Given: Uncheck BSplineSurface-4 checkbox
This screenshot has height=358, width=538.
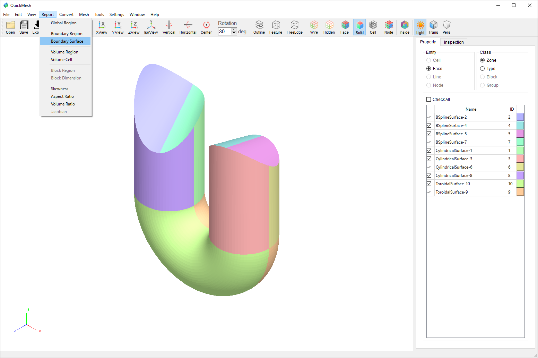Looking at the screenshot, I should 429,126.
